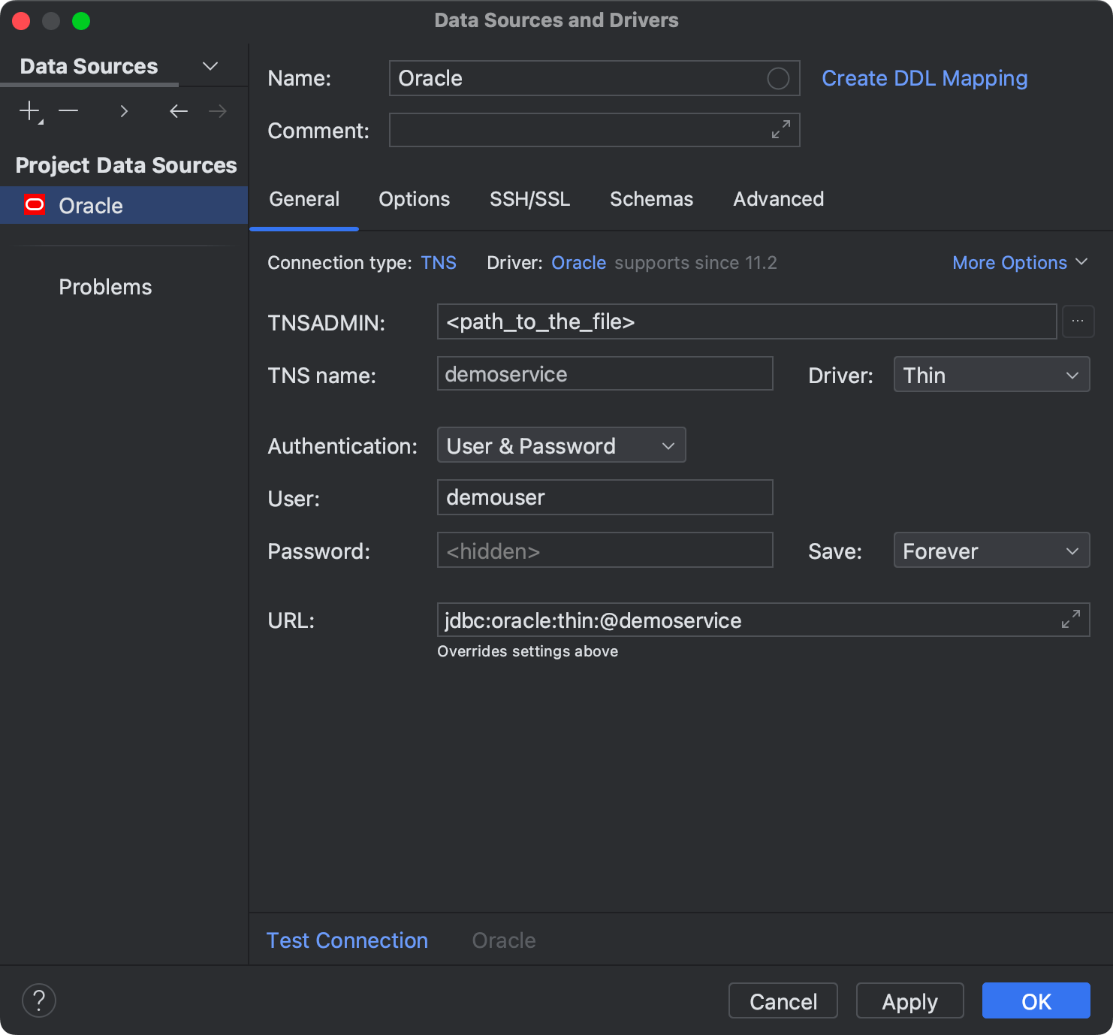
Task: Click the User field containing demouser
Action: point(605,497)
